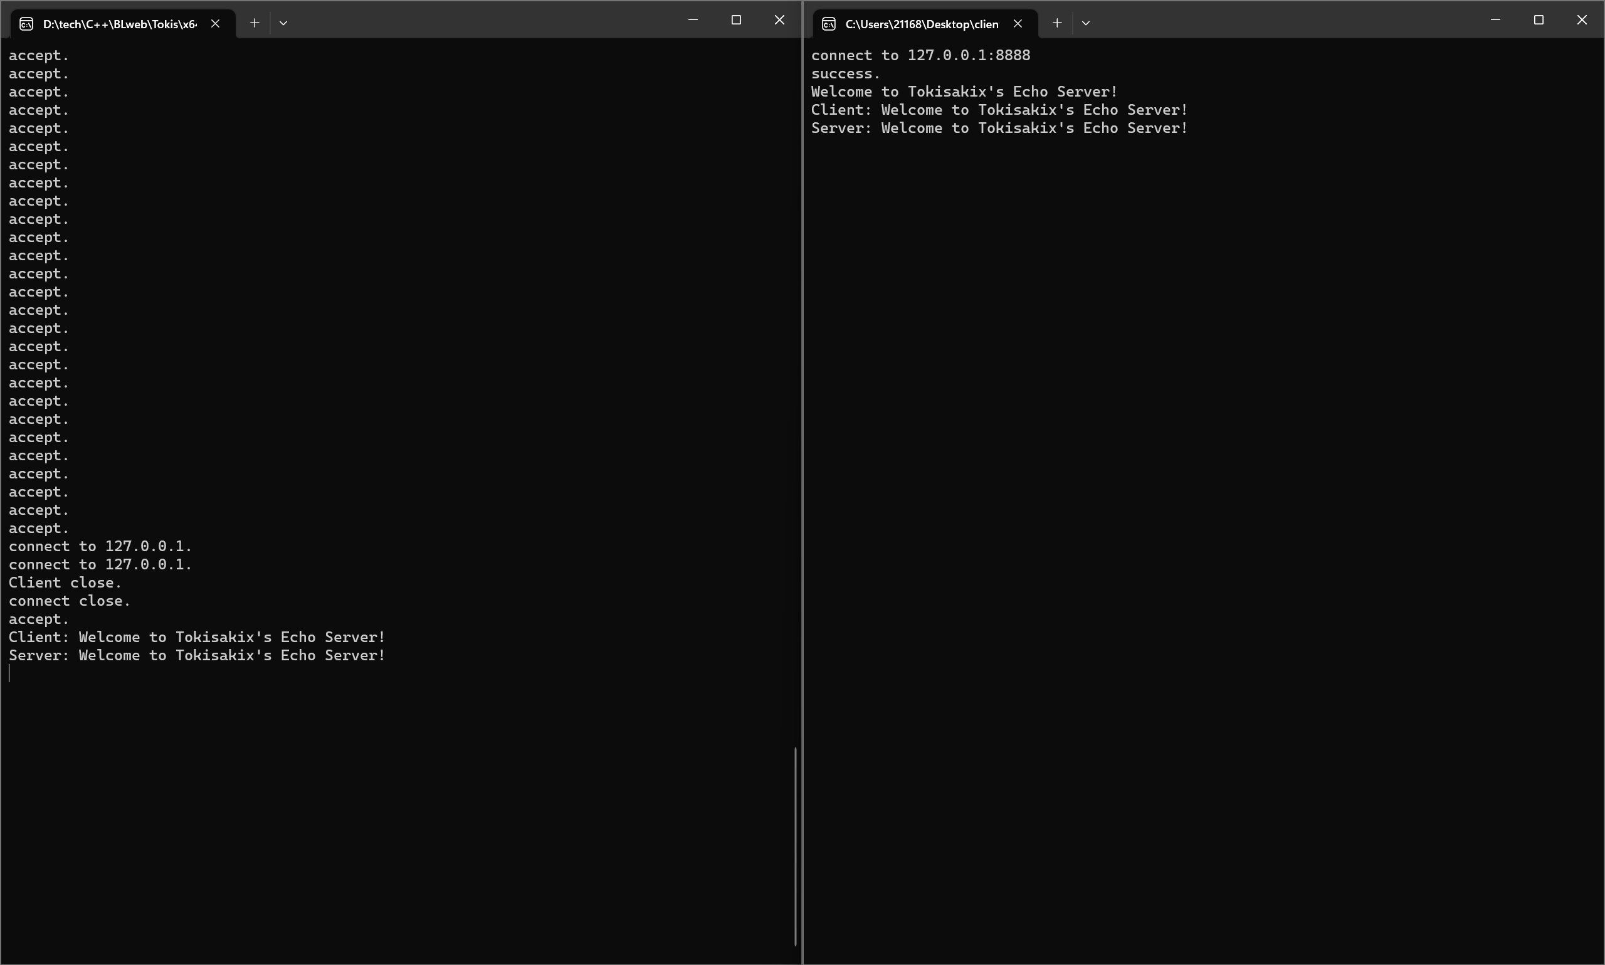The image size is (1605, 965).
Task: Click the cursor line in left terminal
Action: coord(9,673)
